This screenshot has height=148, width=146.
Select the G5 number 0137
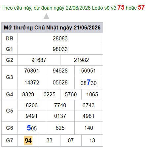(60, 116)
